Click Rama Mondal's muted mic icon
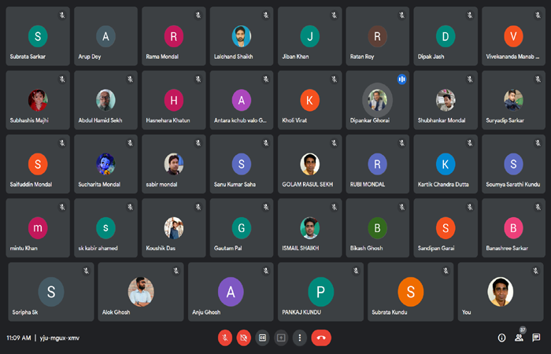 [198, 15]
